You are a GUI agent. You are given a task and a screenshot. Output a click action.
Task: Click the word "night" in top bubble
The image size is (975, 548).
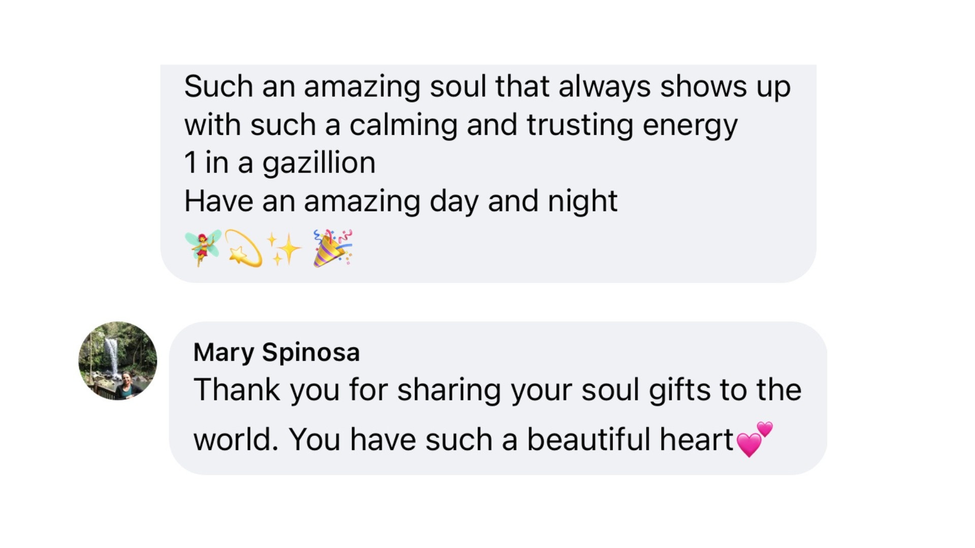pos(582,201)
